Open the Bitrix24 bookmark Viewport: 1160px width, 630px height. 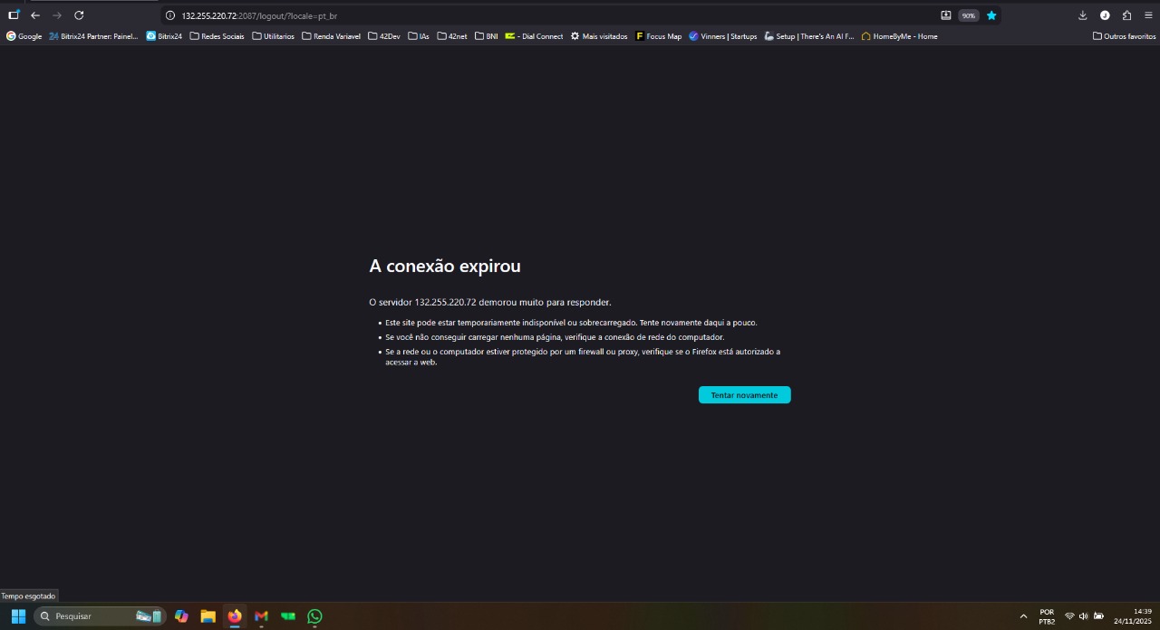pos(164,36)
